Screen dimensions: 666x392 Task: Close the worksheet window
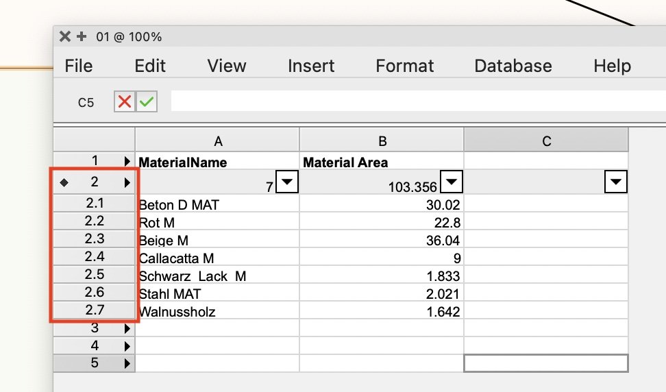(65, 37)
